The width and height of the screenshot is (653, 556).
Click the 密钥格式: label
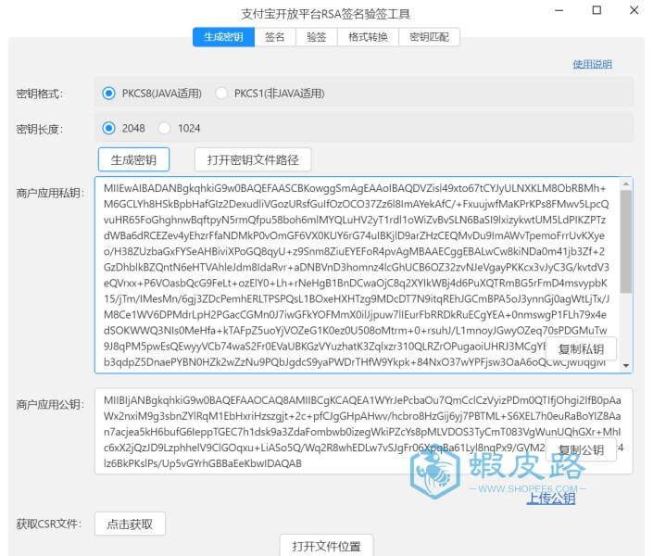(40, 94)
